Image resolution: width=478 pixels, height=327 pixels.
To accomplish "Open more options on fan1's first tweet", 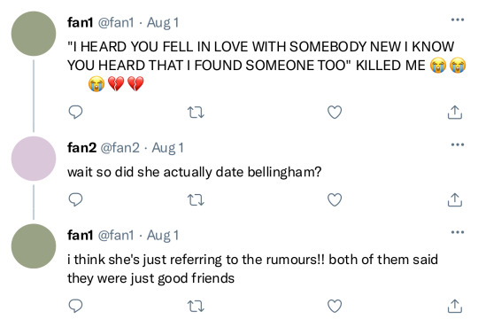I will [458, 19].
